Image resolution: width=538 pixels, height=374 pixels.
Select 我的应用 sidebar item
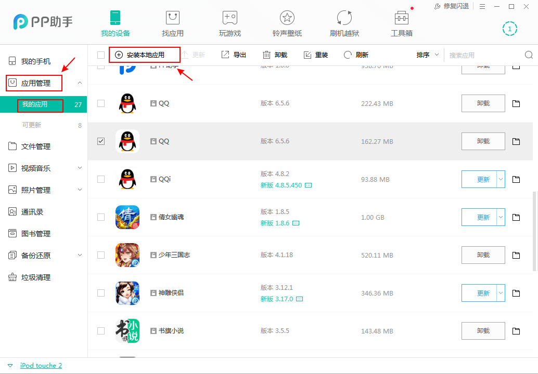point(43,104)
